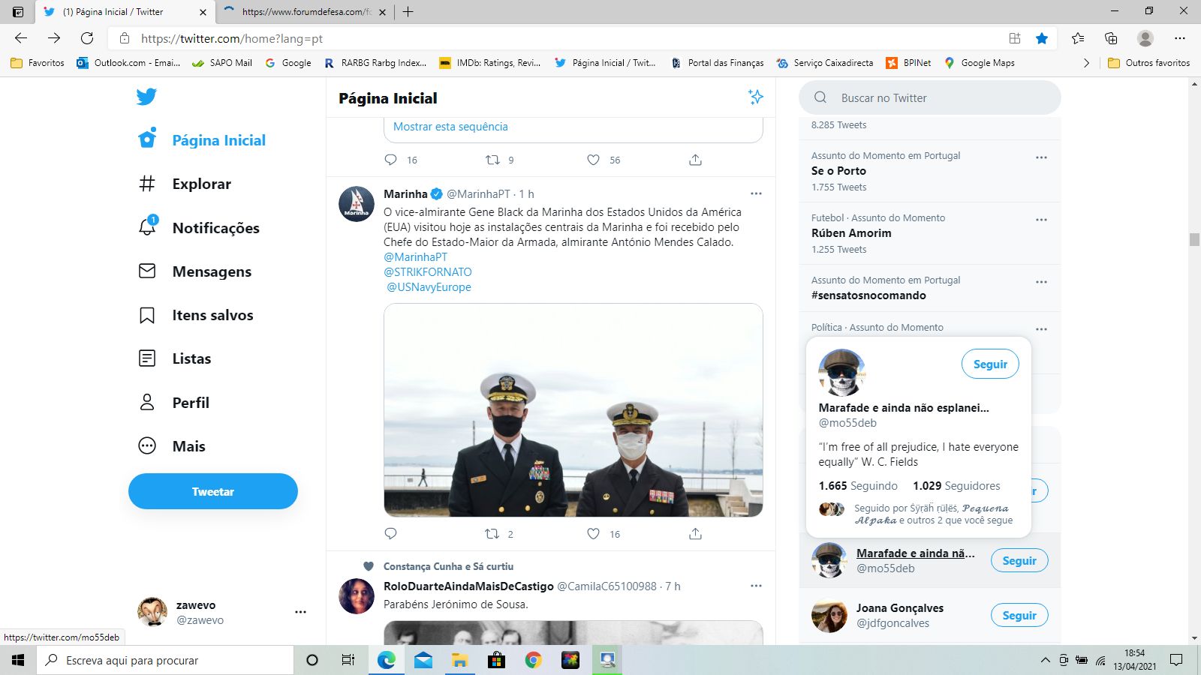This screenshot has width=1201, height=675.
Task: Click the Tweetar button
Action: 213,491
